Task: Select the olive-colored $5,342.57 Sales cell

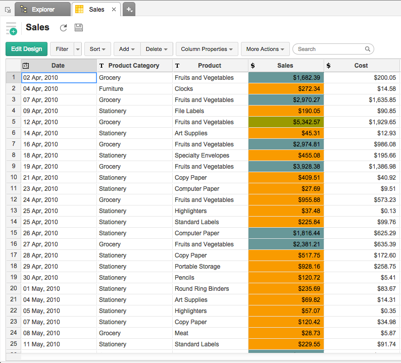Action: click(286, 122)
